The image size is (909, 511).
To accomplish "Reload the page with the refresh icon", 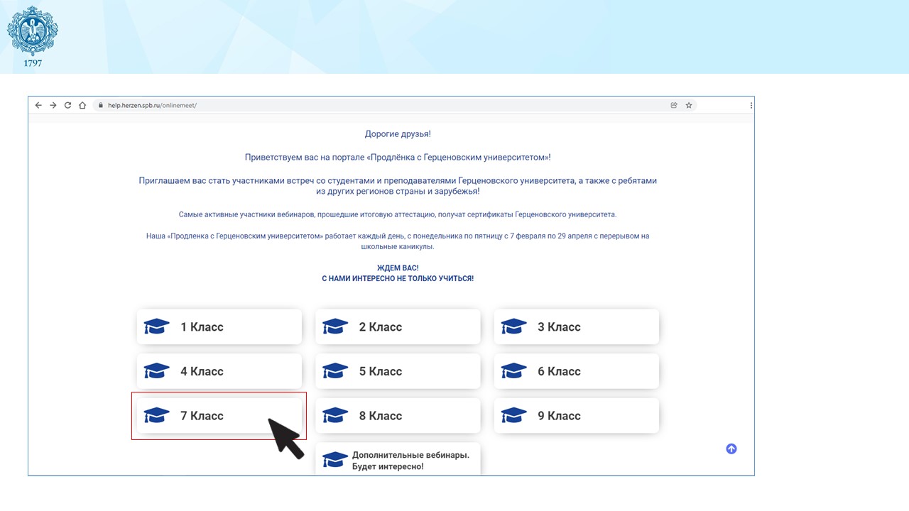I will pos(67,105).
